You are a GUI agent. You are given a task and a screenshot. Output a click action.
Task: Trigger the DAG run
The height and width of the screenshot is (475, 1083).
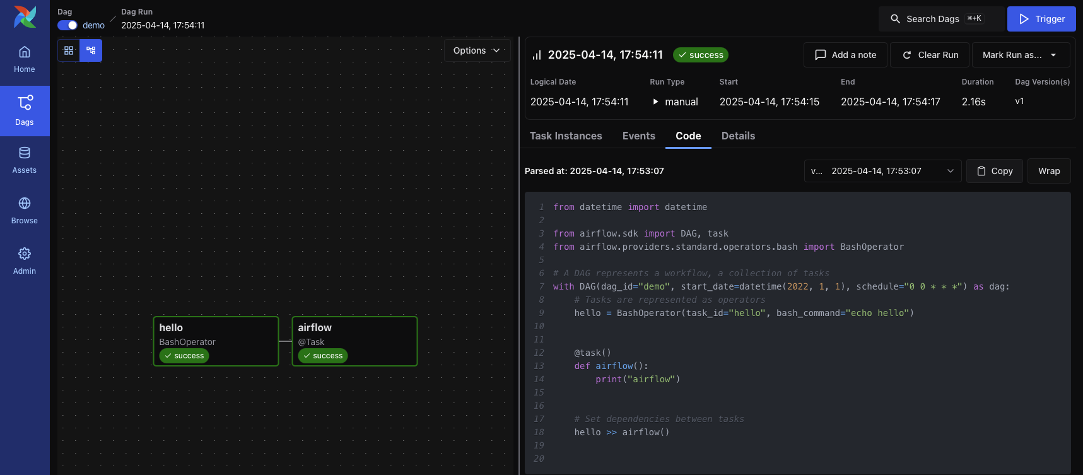(x=1041, y=19)
